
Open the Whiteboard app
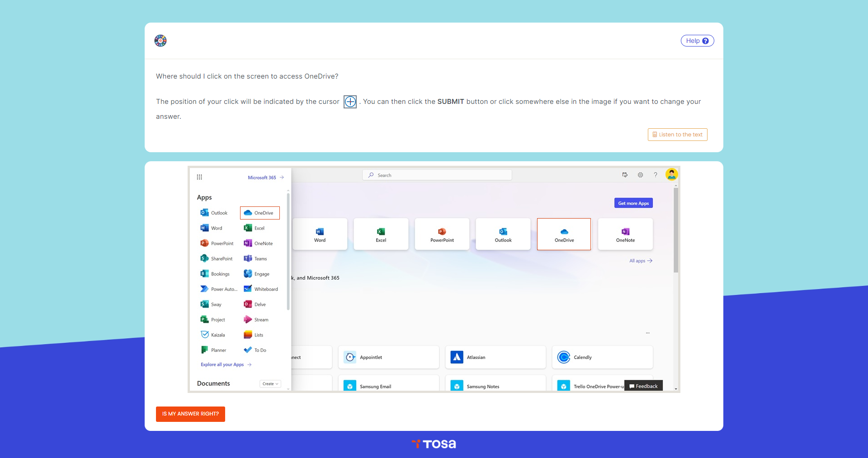(261, 289)
